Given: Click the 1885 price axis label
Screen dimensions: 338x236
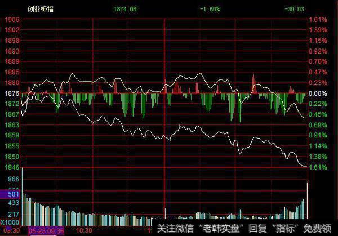Looking at the screenshot, I should click(x=12, y=72).
